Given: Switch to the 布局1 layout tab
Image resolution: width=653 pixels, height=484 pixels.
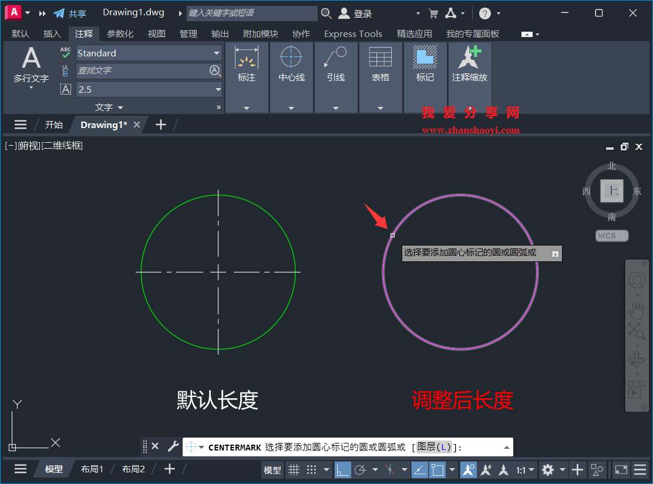Looking at the screenshot, I should (x=92, y=469).
